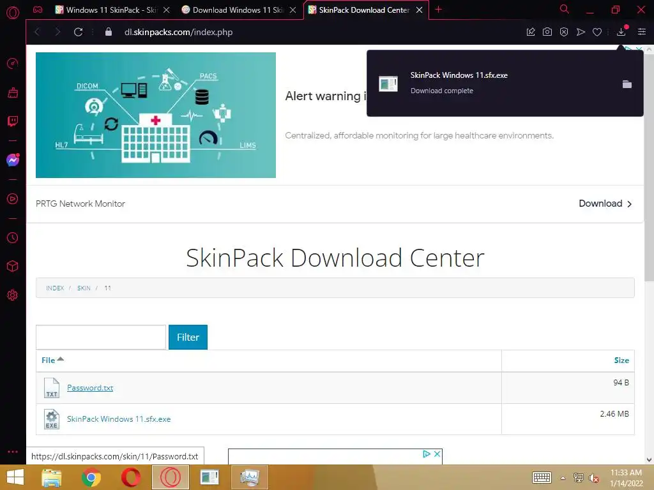Open My Flow send icon
654x490 pixels.
(x=581, y=32)
